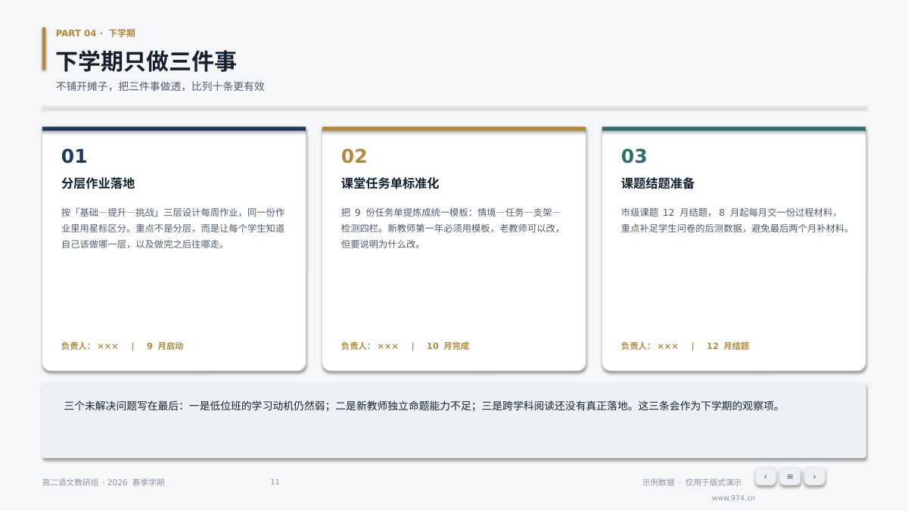Click footer note 示例数据 · 仅用于版式演示
This screenshot has width=908, height=511.
(692, 482)
